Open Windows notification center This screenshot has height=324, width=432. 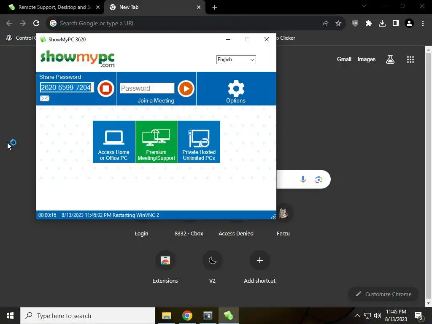point(419,316)
